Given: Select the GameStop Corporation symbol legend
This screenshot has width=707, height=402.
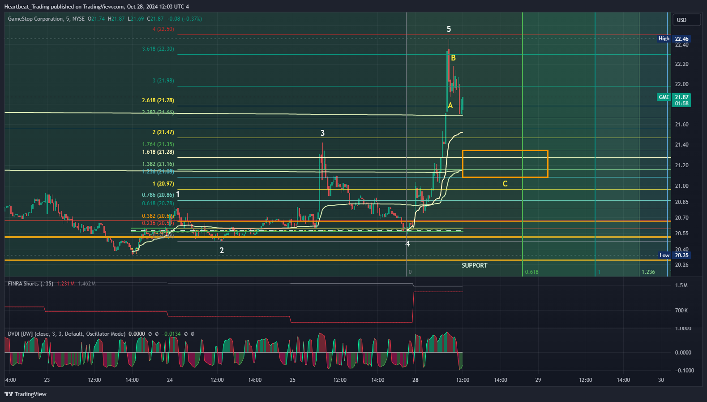Looking at the screenshot, I should (46, 19).
